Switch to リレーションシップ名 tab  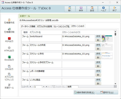(x=62, y=27)
